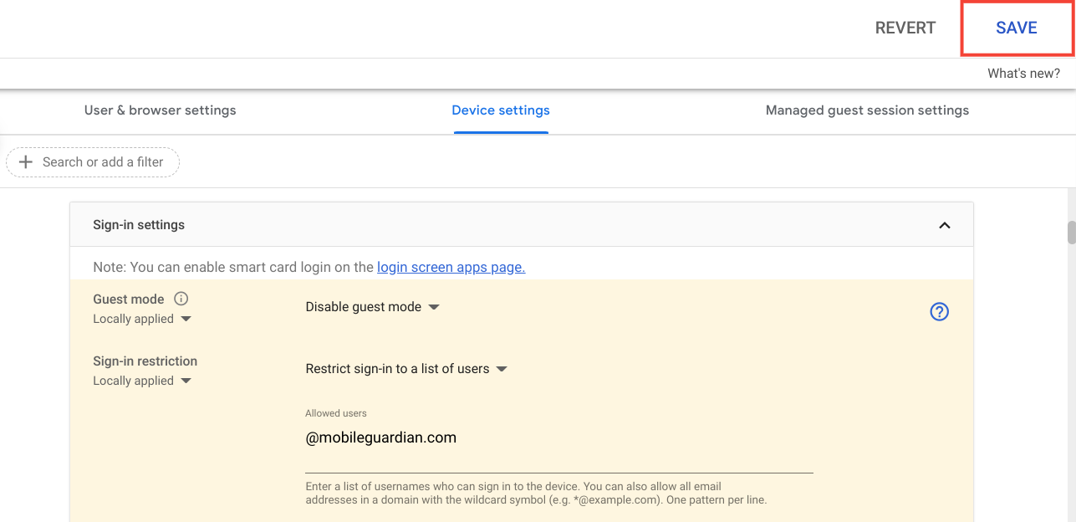Click the Allowed users field label
This screenshot has height=522, width=1076.
point(336,413)
